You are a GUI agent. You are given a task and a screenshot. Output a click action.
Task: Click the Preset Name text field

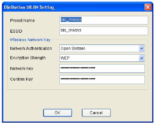point(104,20)
